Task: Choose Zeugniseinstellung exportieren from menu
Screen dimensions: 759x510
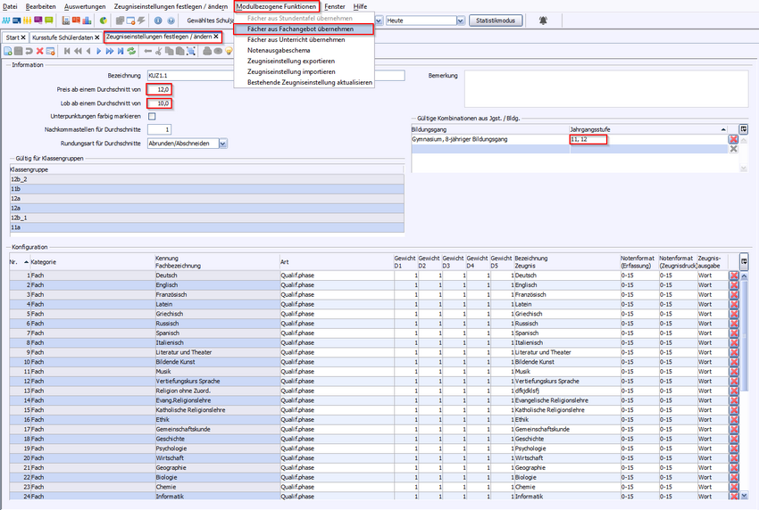Action: coord(291,61)
